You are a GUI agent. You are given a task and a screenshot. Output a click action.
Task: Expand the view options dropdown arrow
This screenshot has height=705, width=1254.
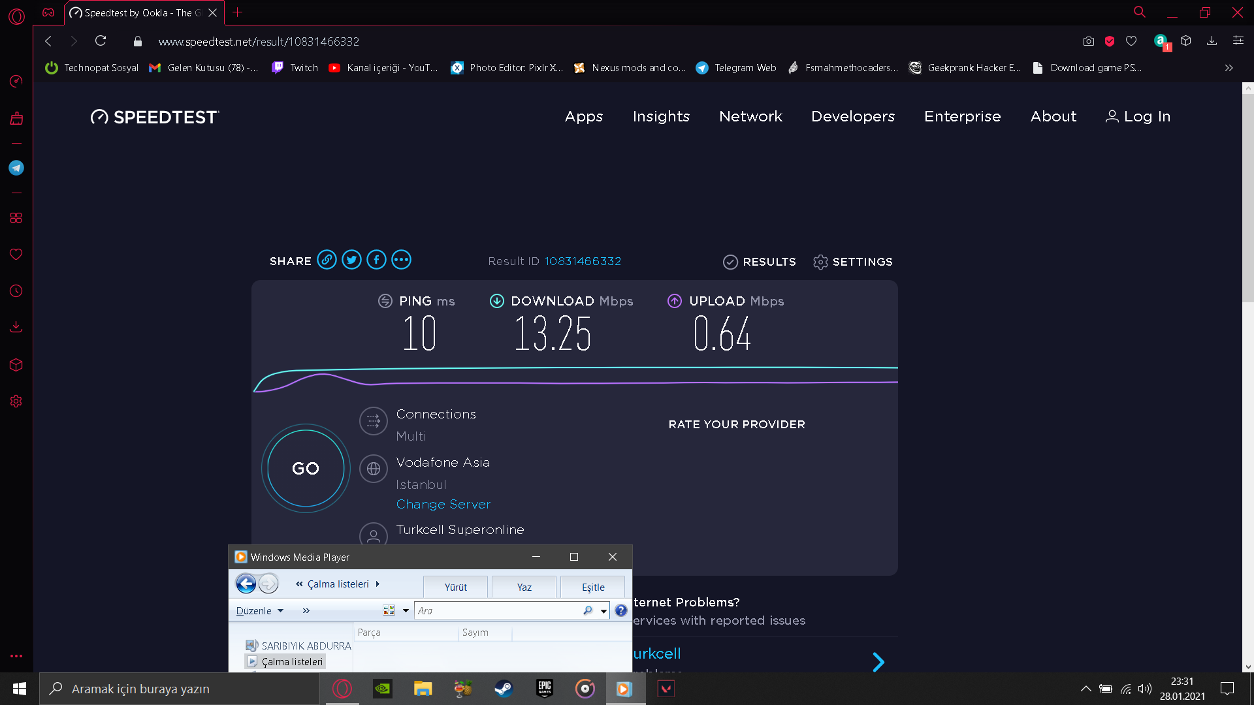click(x=406, y=610)
